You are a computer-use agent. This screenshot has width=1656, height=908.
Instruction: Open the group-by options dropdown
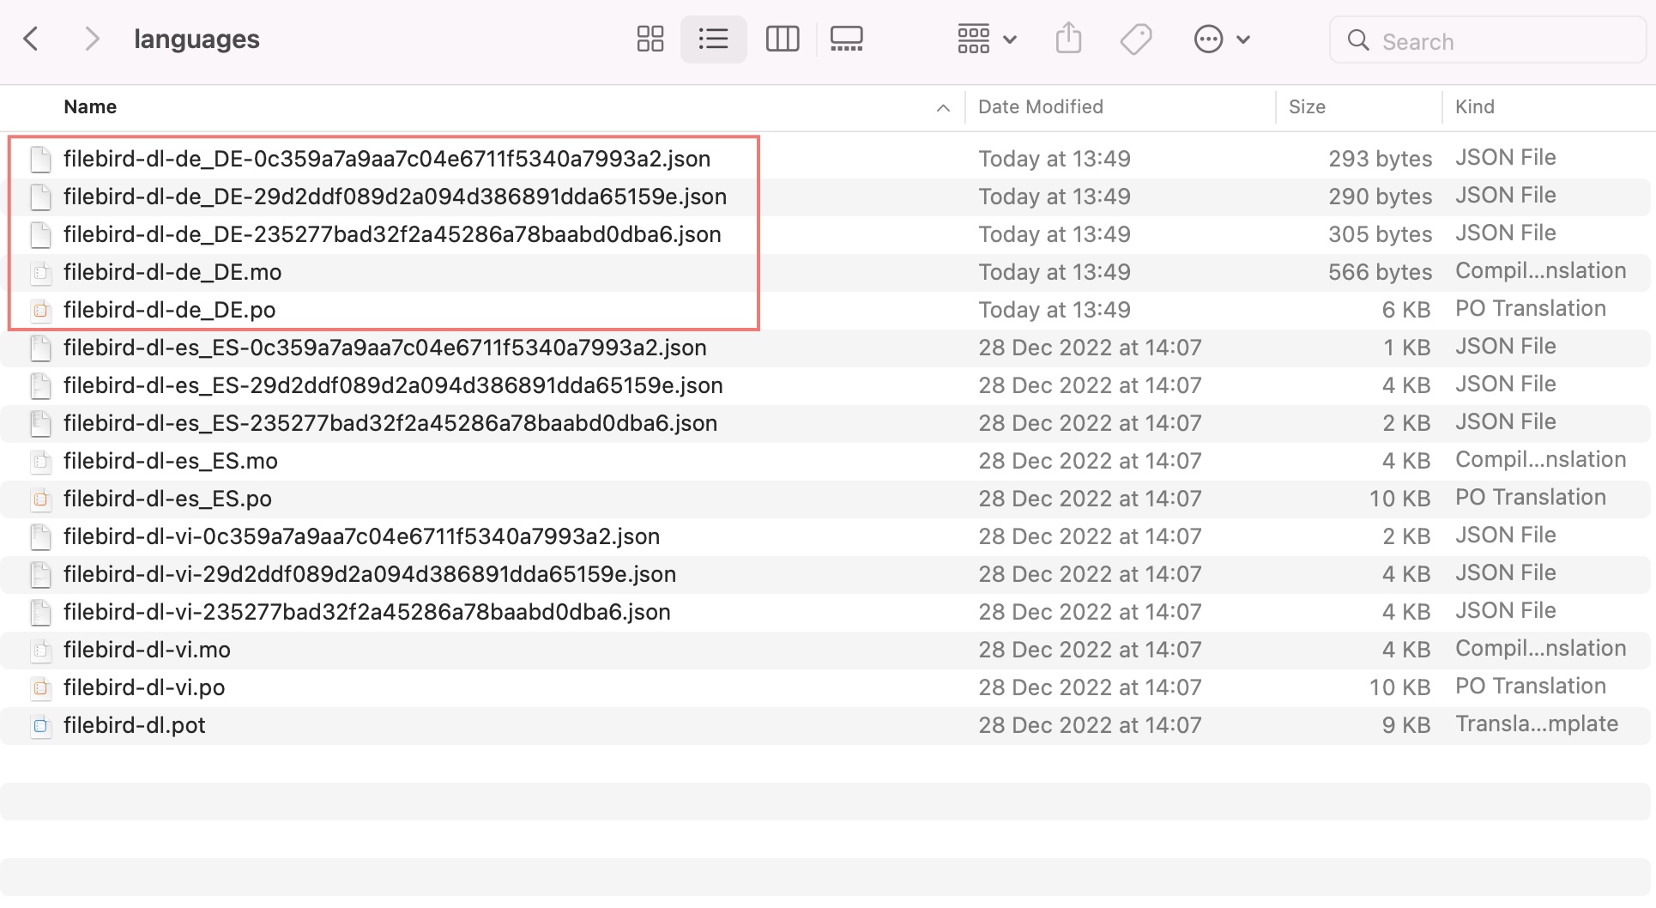click(x=987, y=39)
